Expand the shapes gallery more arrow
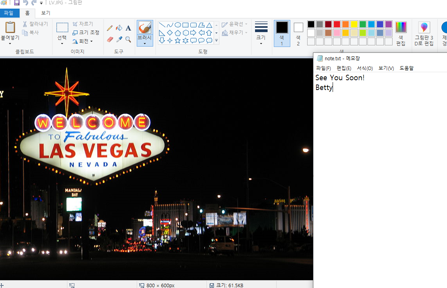 point(216,41)
